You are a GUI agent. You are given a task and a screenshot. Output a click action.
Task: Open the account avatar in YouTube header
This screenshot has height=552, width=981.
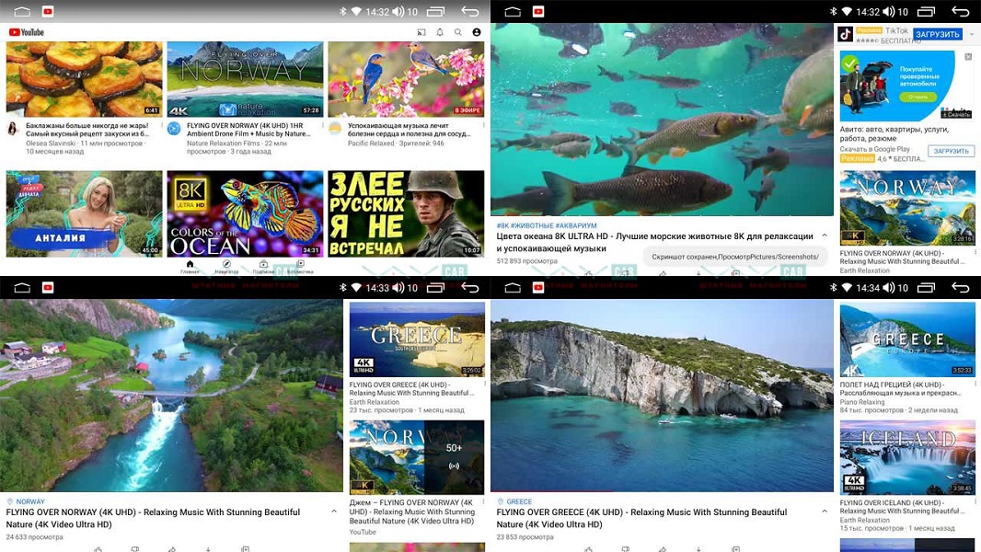[477, 32]
